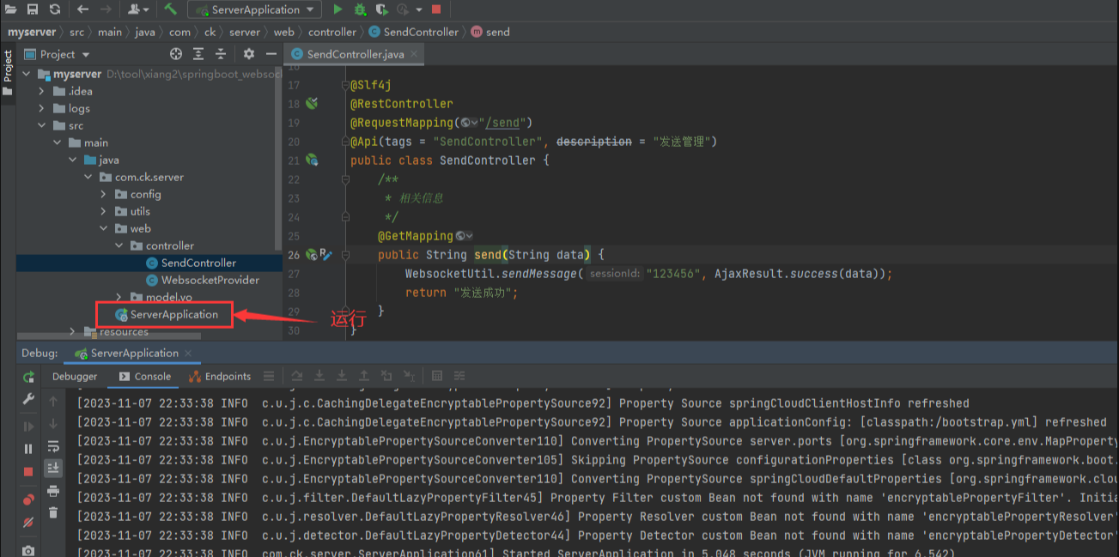
Task: Collapse the com.ck.server package
Action: point(88,177)
